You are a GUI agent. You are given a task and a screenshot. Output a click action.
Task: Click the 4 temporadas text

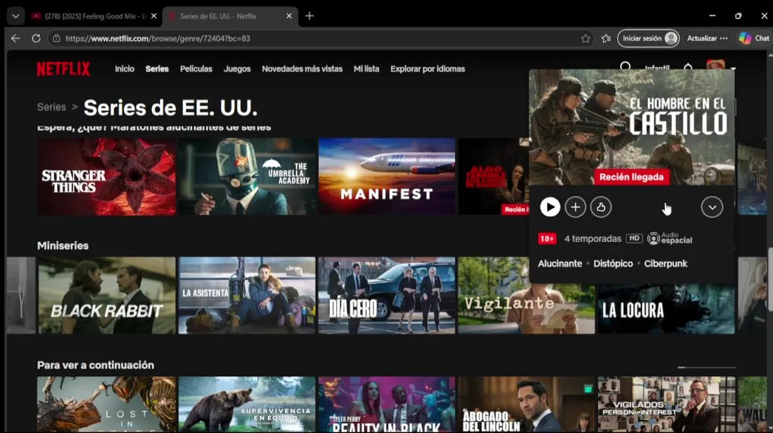point(592,239)
